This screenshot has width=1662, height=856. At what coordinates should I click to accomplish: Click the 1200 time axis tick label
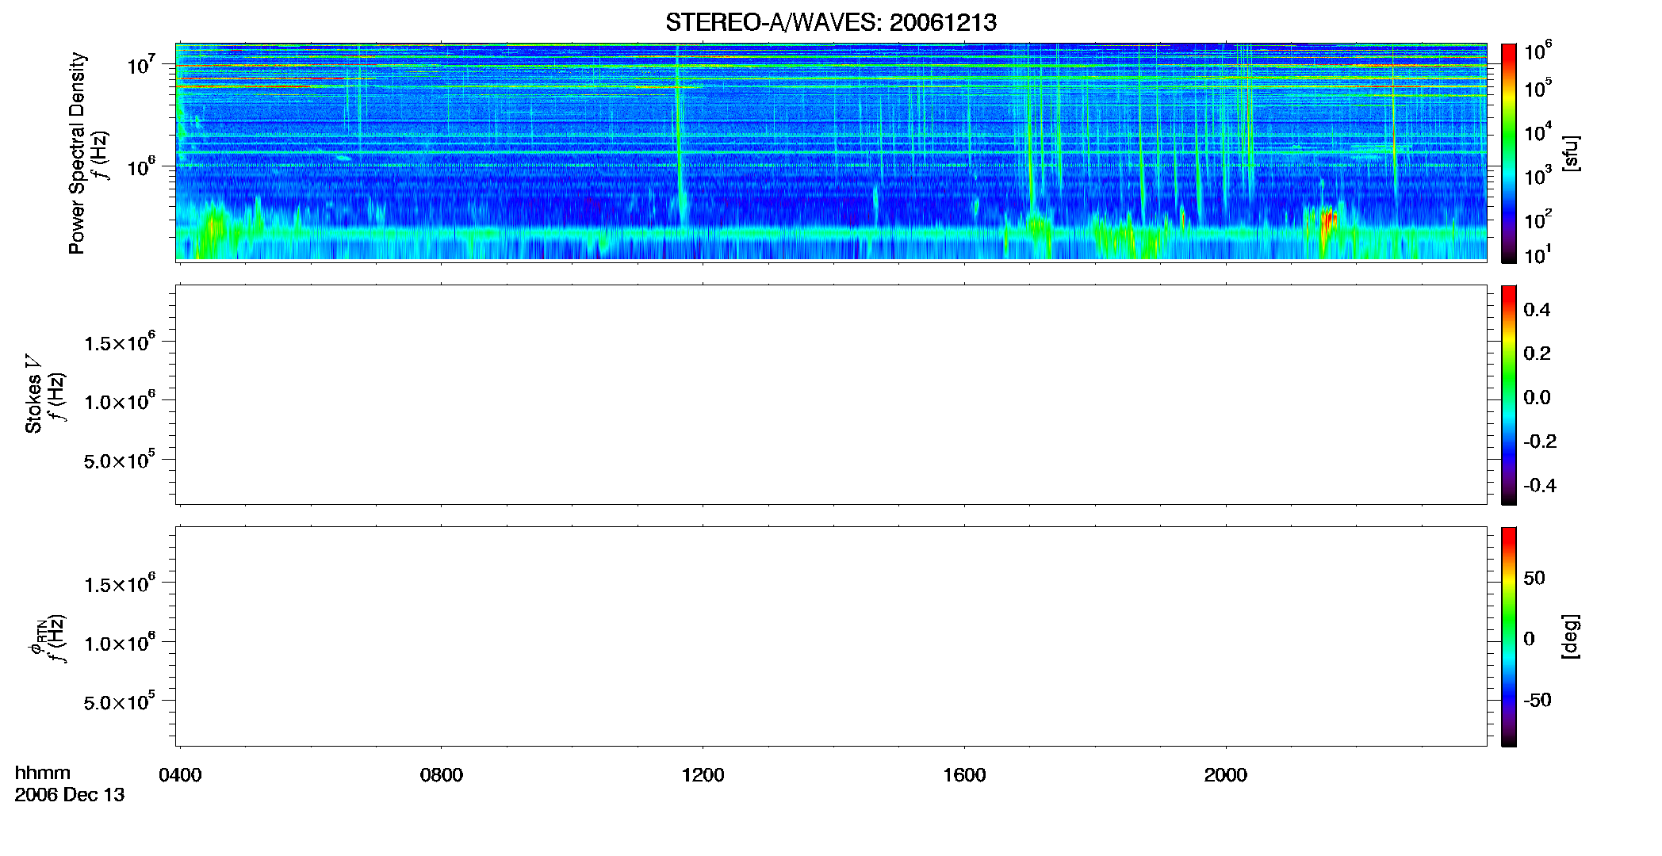(x=703, y=775)
